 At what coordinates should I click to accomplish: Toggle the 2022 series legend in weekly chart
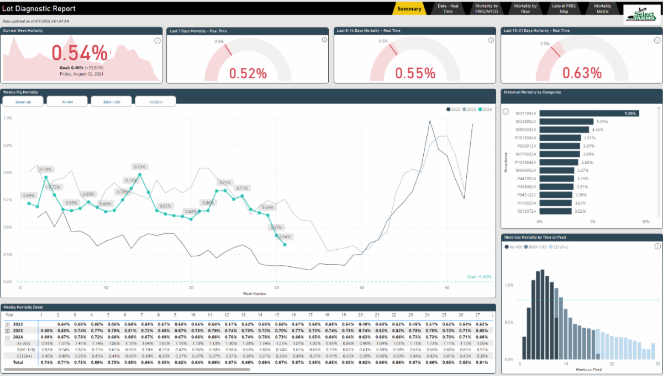pos(449,109)
